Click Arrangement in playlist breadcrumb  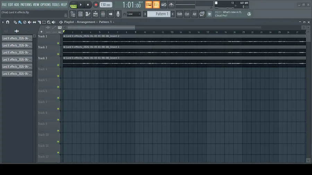tap(86, 22)
